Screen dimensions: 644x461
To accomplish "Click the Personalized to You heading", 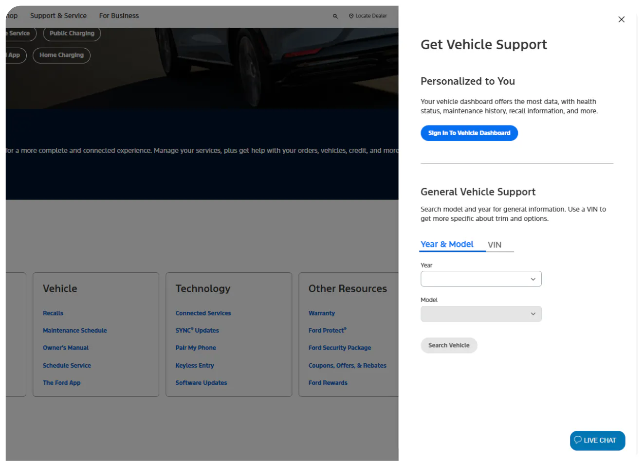I will [468, 81].
